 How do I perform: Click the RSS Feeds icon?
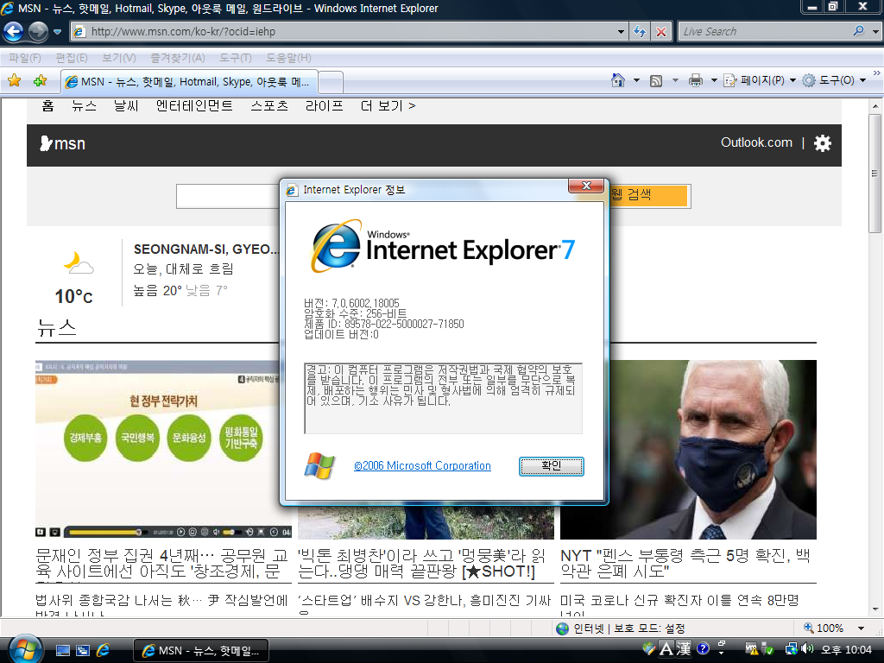[x=656, y=80]
